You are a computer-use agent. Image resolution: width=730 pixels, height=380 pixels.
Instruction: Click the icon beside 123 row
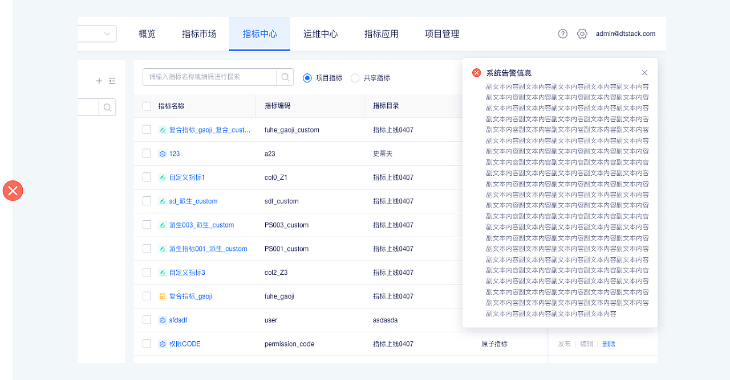(163, 154)
